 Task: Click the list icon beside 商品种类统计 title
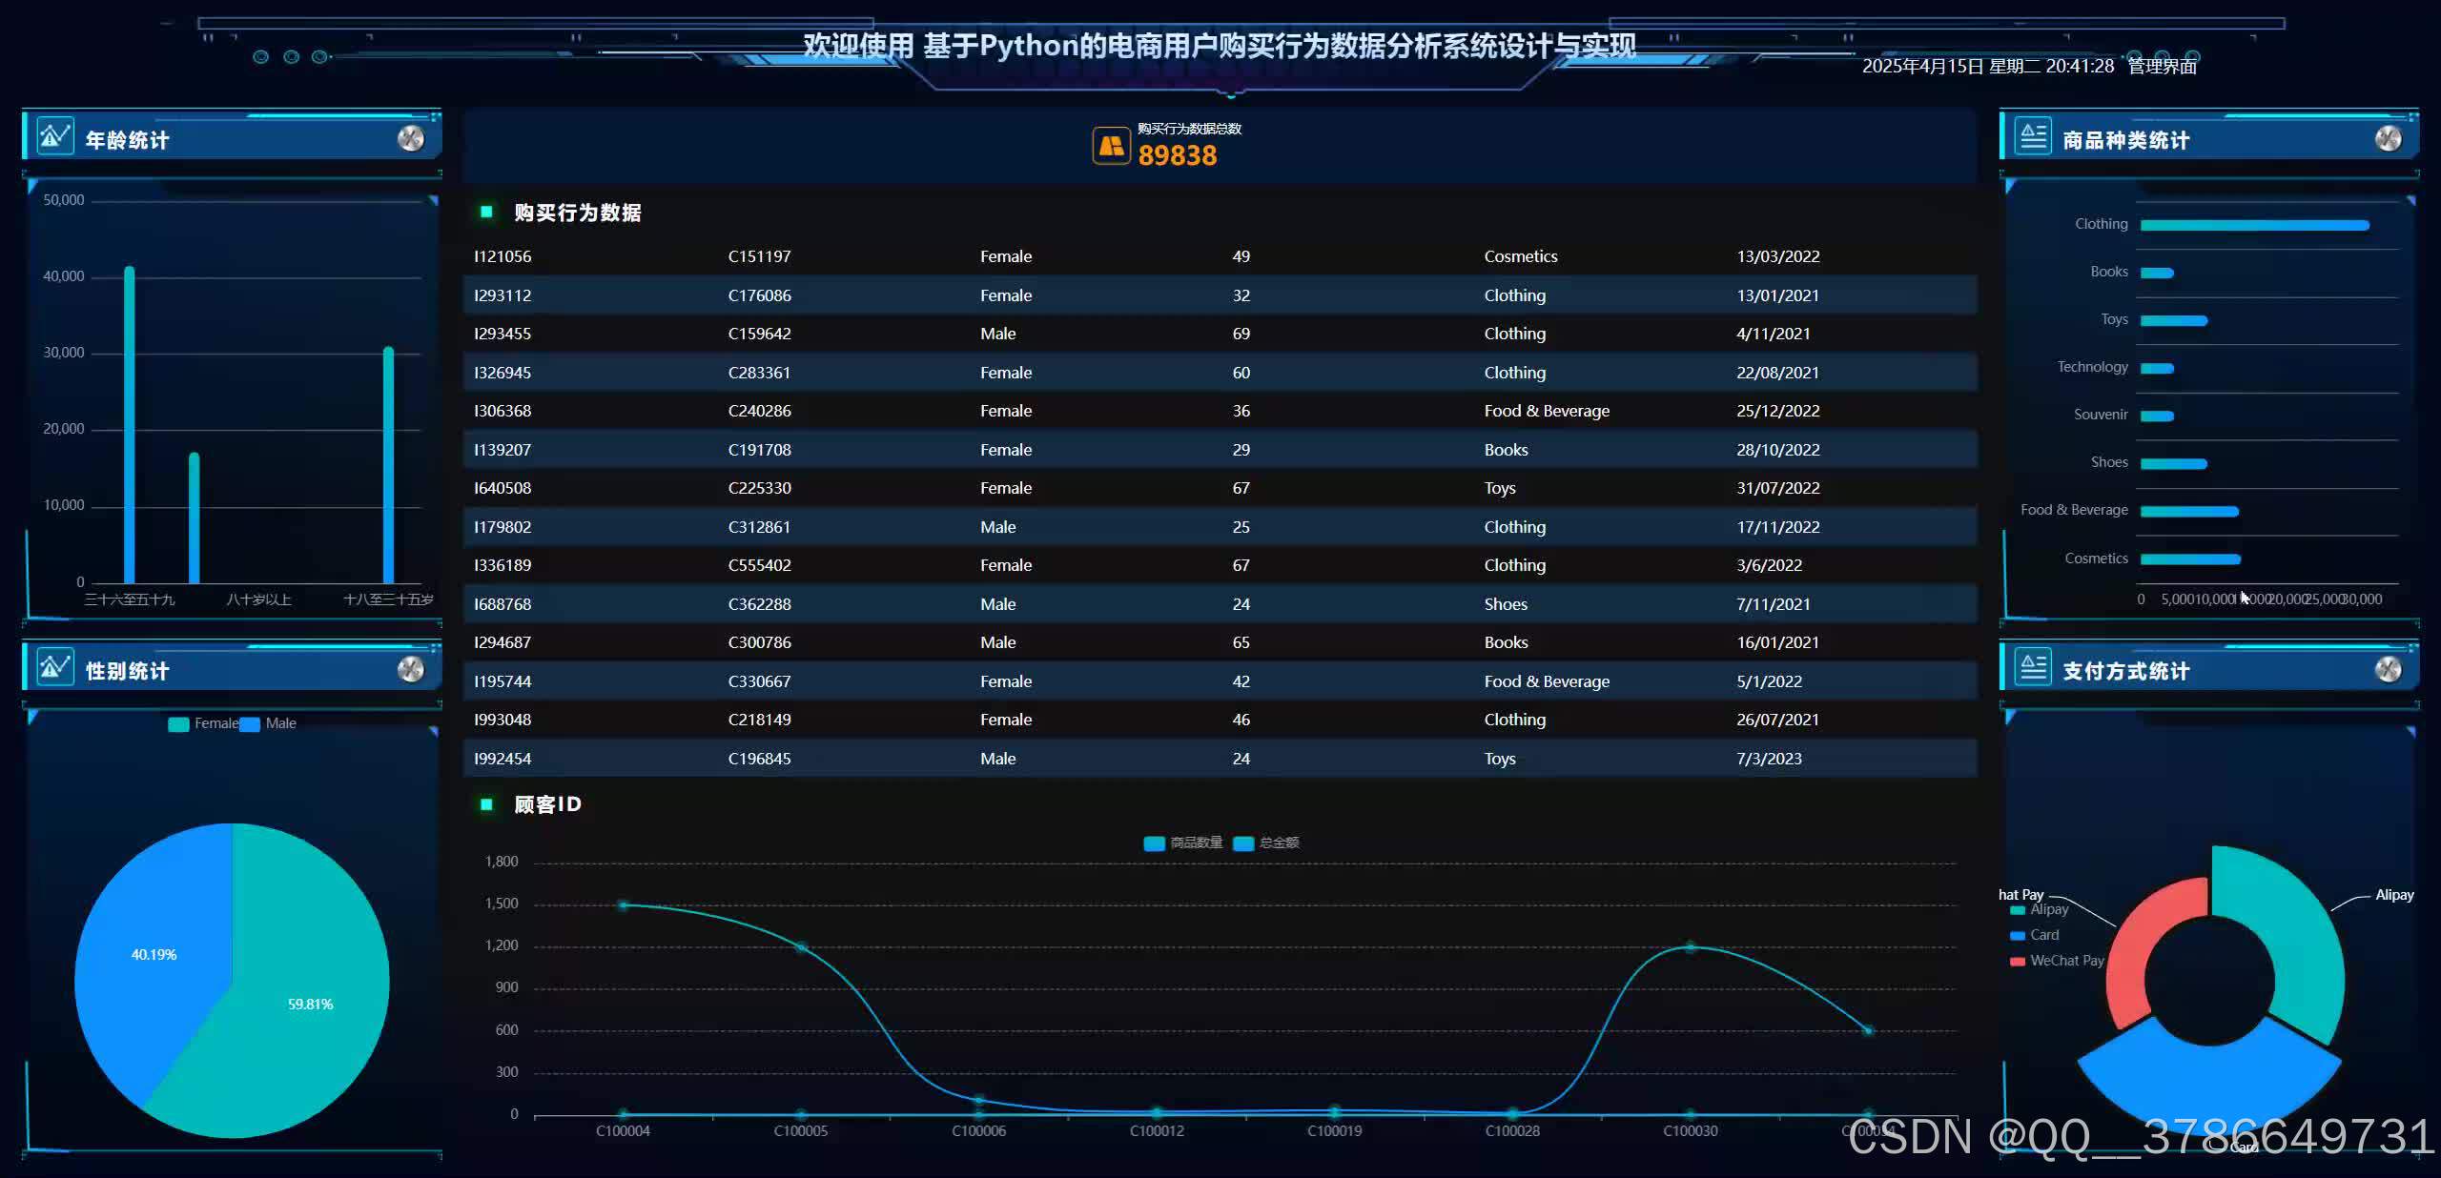2033,136
